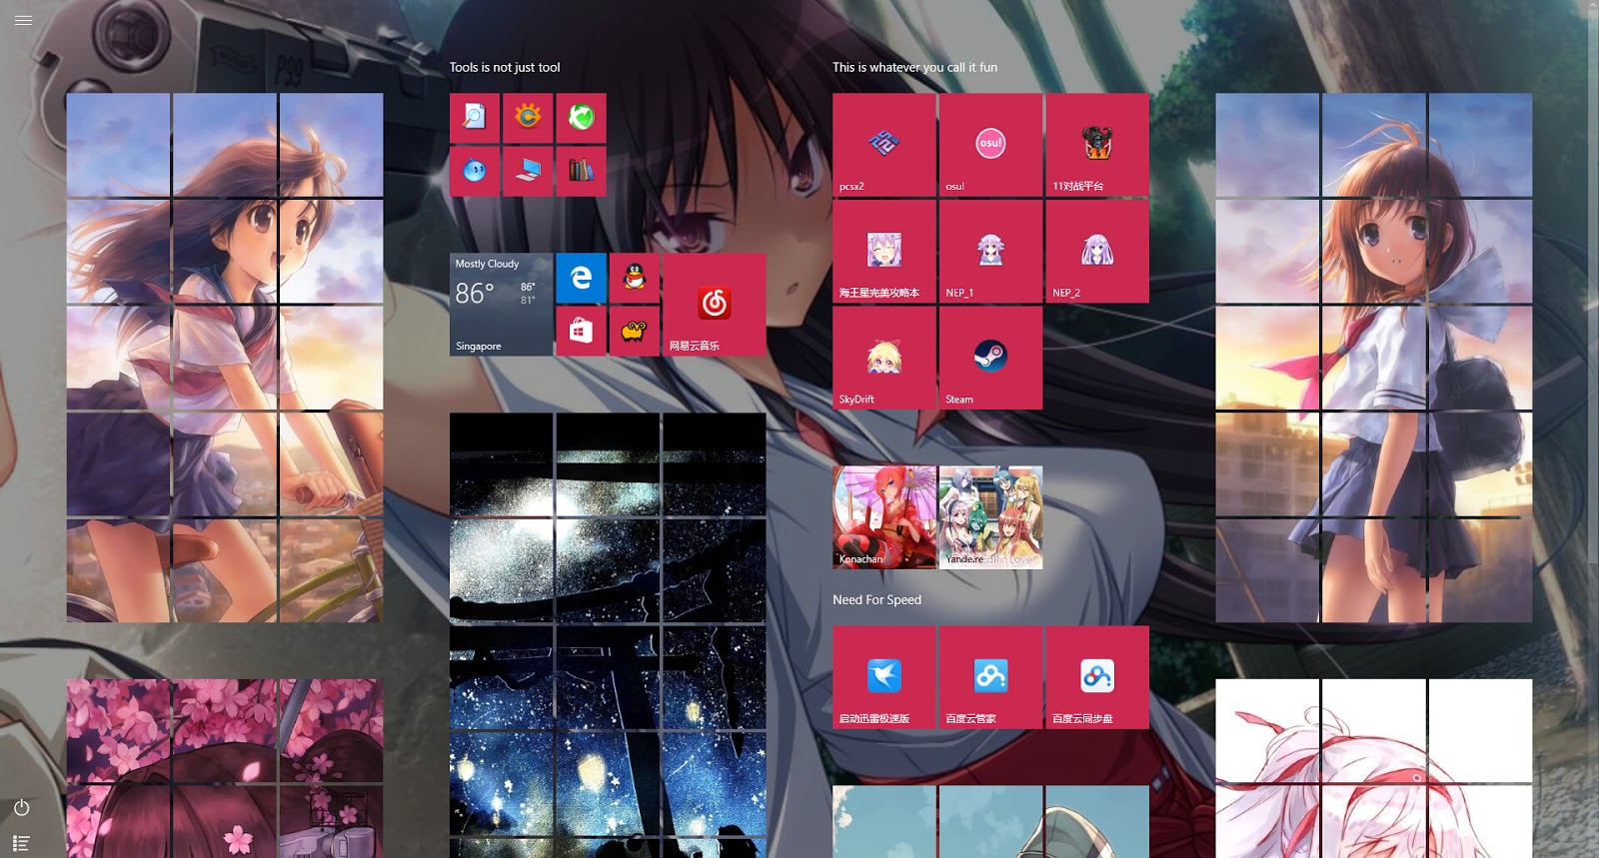Select the 'Tools is not just tool' group title
1599x858 pixels.
point(505,67)
